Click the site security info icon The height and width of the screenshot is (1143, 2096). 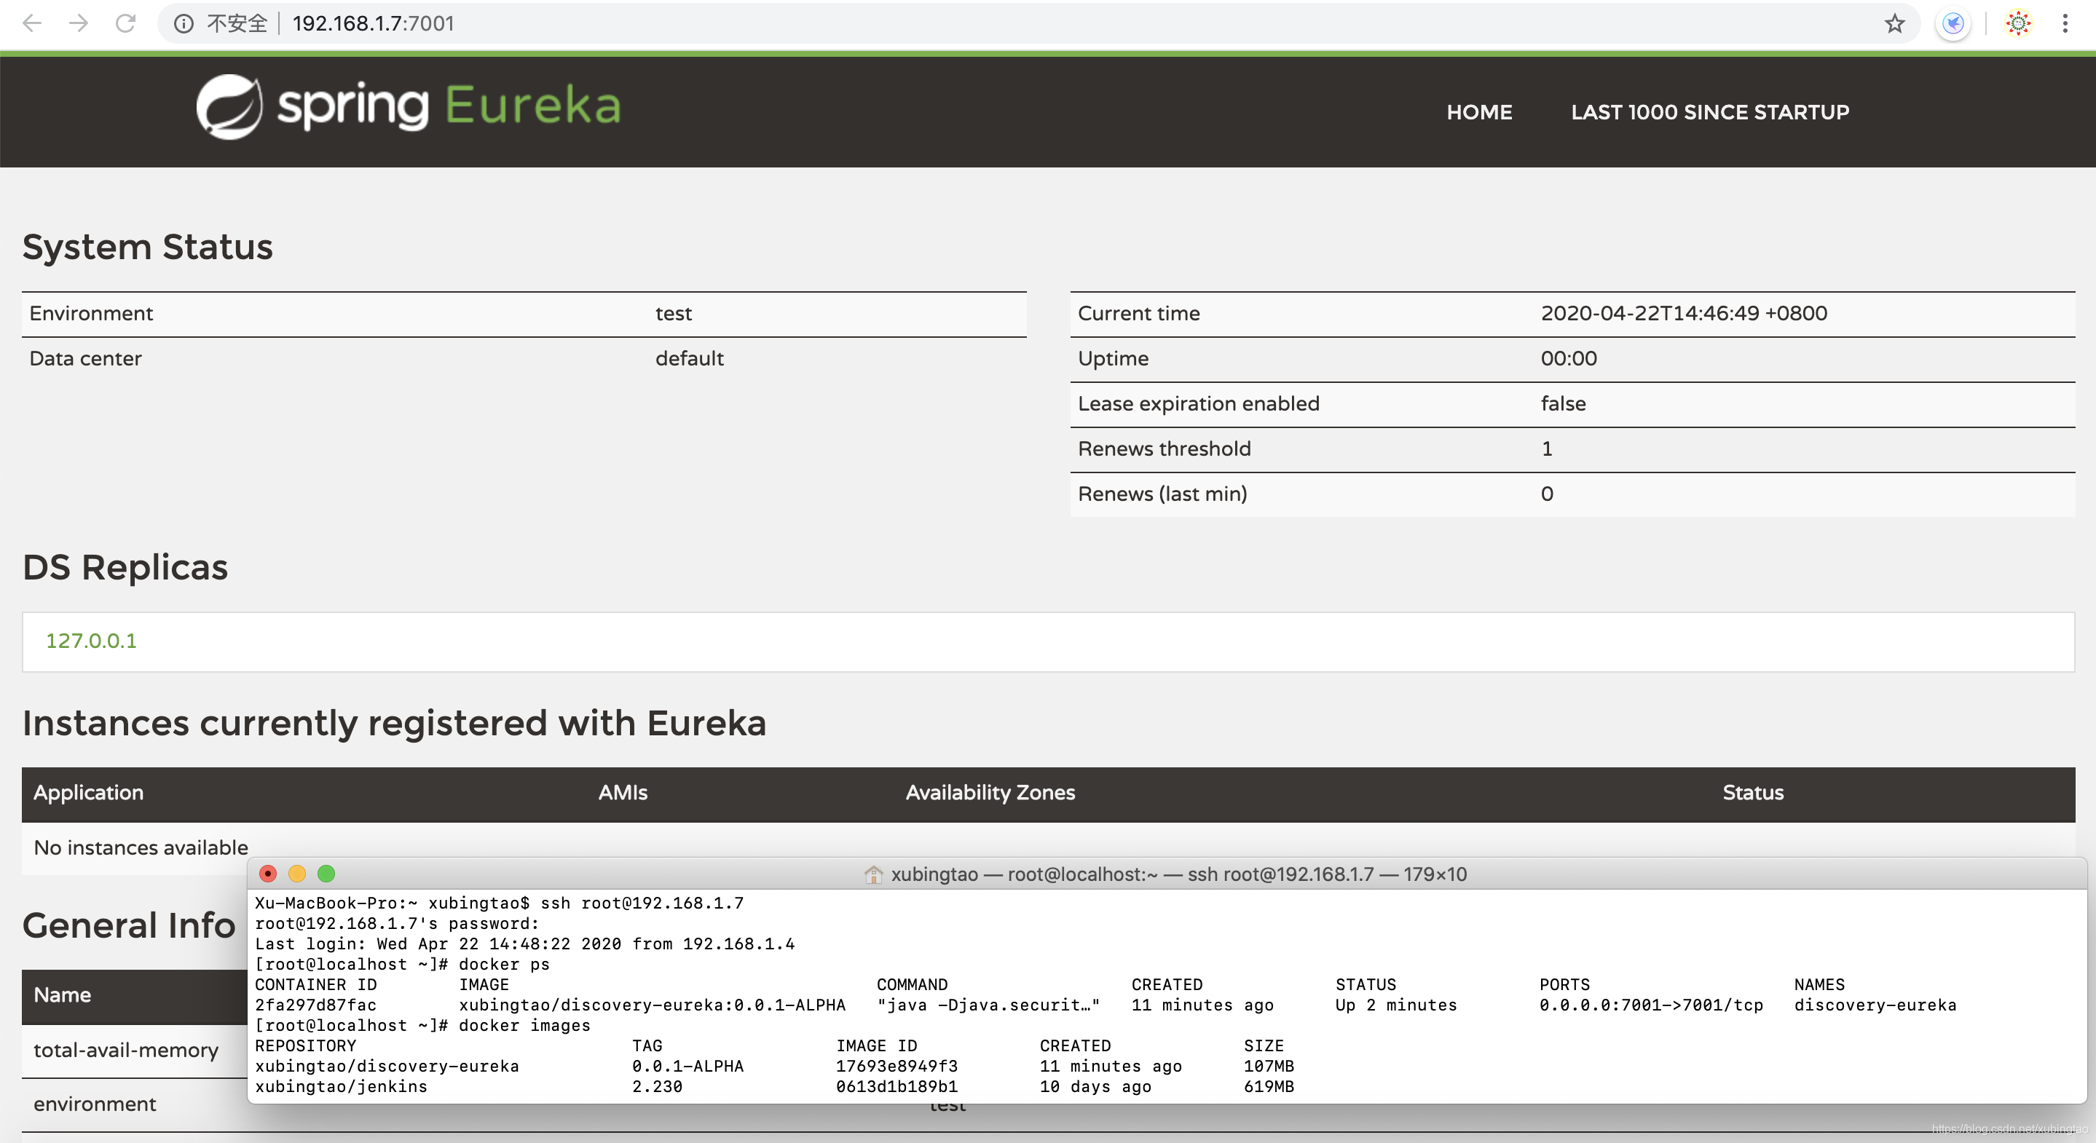184,23
